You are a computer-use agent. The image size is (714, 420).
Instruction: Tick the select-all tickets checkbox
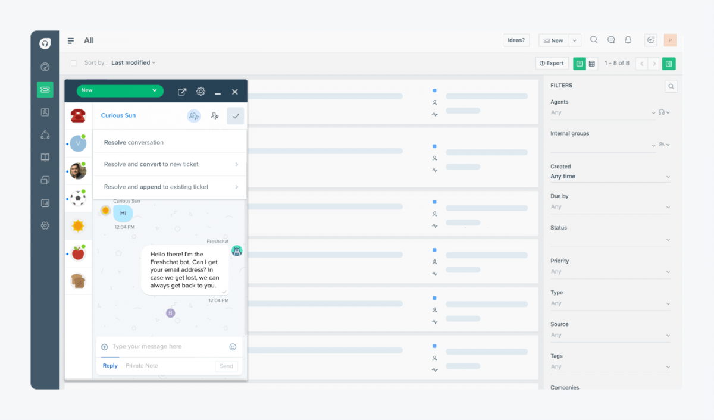(74, 63)
